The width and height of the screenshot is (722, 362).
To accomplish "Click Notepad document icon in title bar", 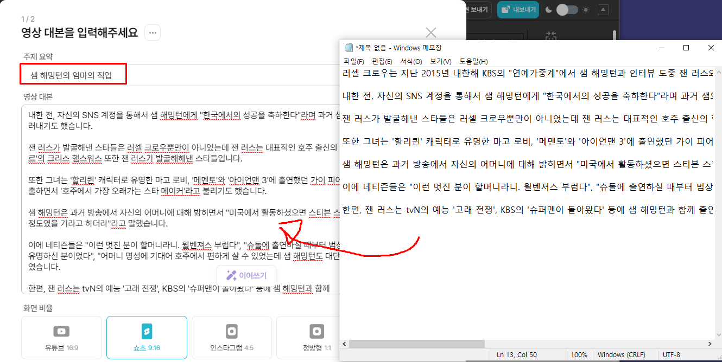I will click(349, 48).
